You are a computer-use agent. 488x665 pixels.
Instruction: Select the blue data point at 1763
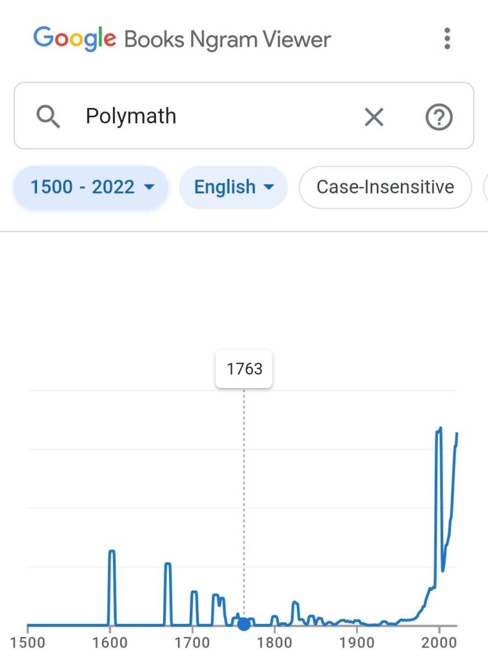[244, 625]
